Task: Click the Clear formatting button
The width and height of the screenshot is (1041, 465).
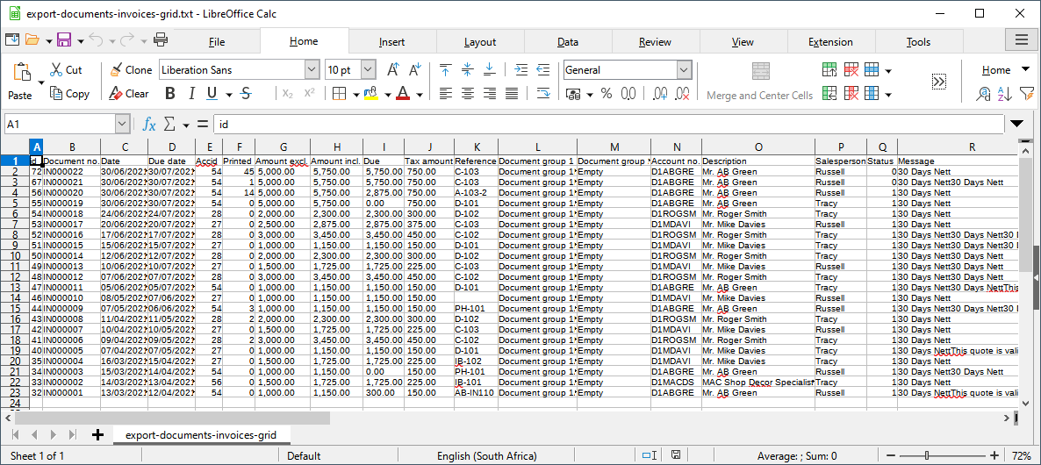Action: (x=129, y=94)
